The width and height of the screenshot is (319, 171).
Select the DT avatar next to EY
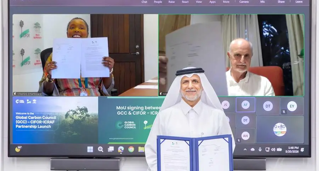coord(268,106)
